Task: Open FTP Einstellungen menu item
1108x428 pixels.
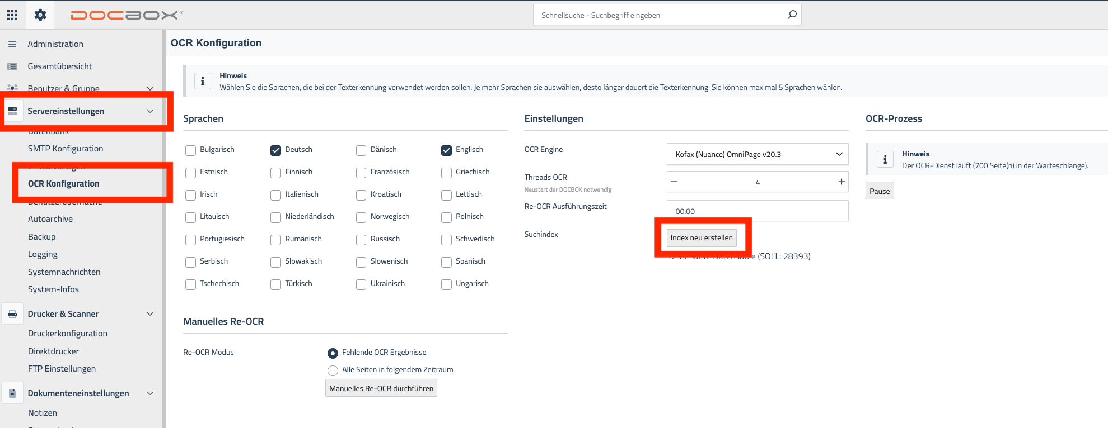Action: pos(62,369)
